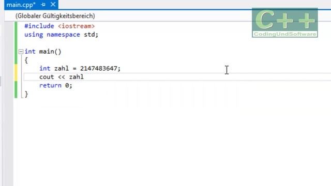Click the <iostream> header name
This screenshot has height=186, width=331.
(76, 26)
